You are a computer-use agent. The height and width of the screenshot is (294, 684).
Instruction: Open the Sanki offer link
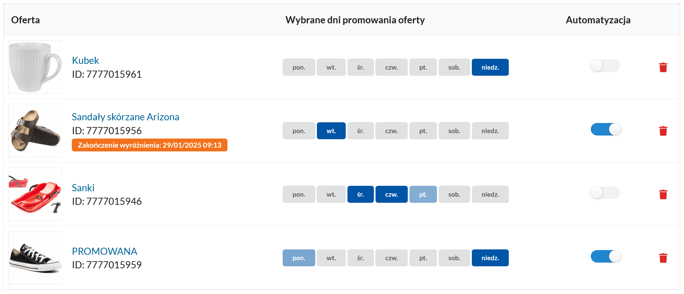pyautogui.click(x=83, y=188)
